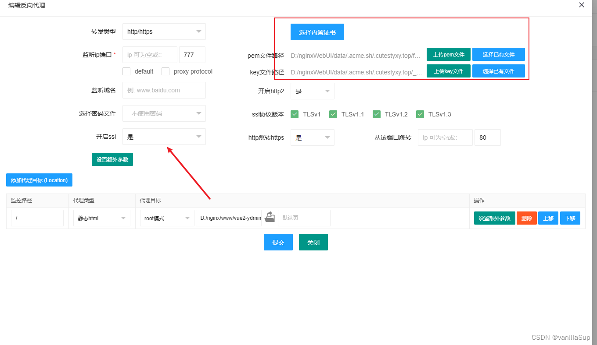Focus the D:/nginx/www proxy target path field
Image resolution: width=597 pixels, height=345 pixels.
click(229, 218)
